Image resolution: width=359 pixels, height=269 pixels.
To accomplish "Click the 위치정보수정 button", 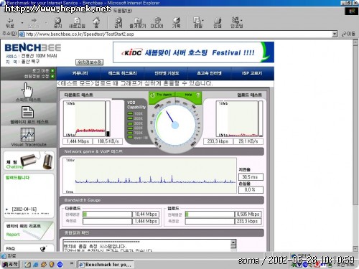I will click(90, 62).
